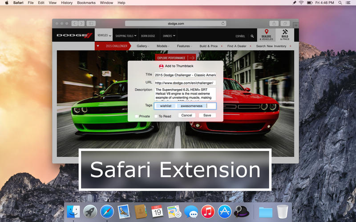Open Reminders from the Dock

pyautogui.click(x=174, y=212)
